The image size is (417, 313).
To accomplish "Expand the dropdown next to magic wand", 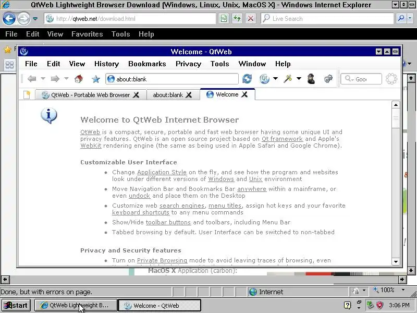I will [299, 79].
